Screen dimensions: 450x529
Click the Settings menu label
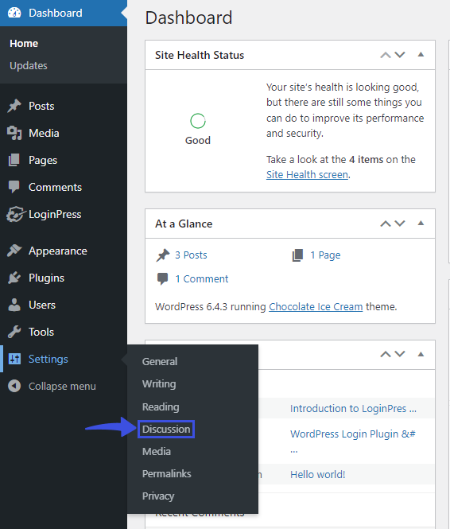tap(48, 359)
